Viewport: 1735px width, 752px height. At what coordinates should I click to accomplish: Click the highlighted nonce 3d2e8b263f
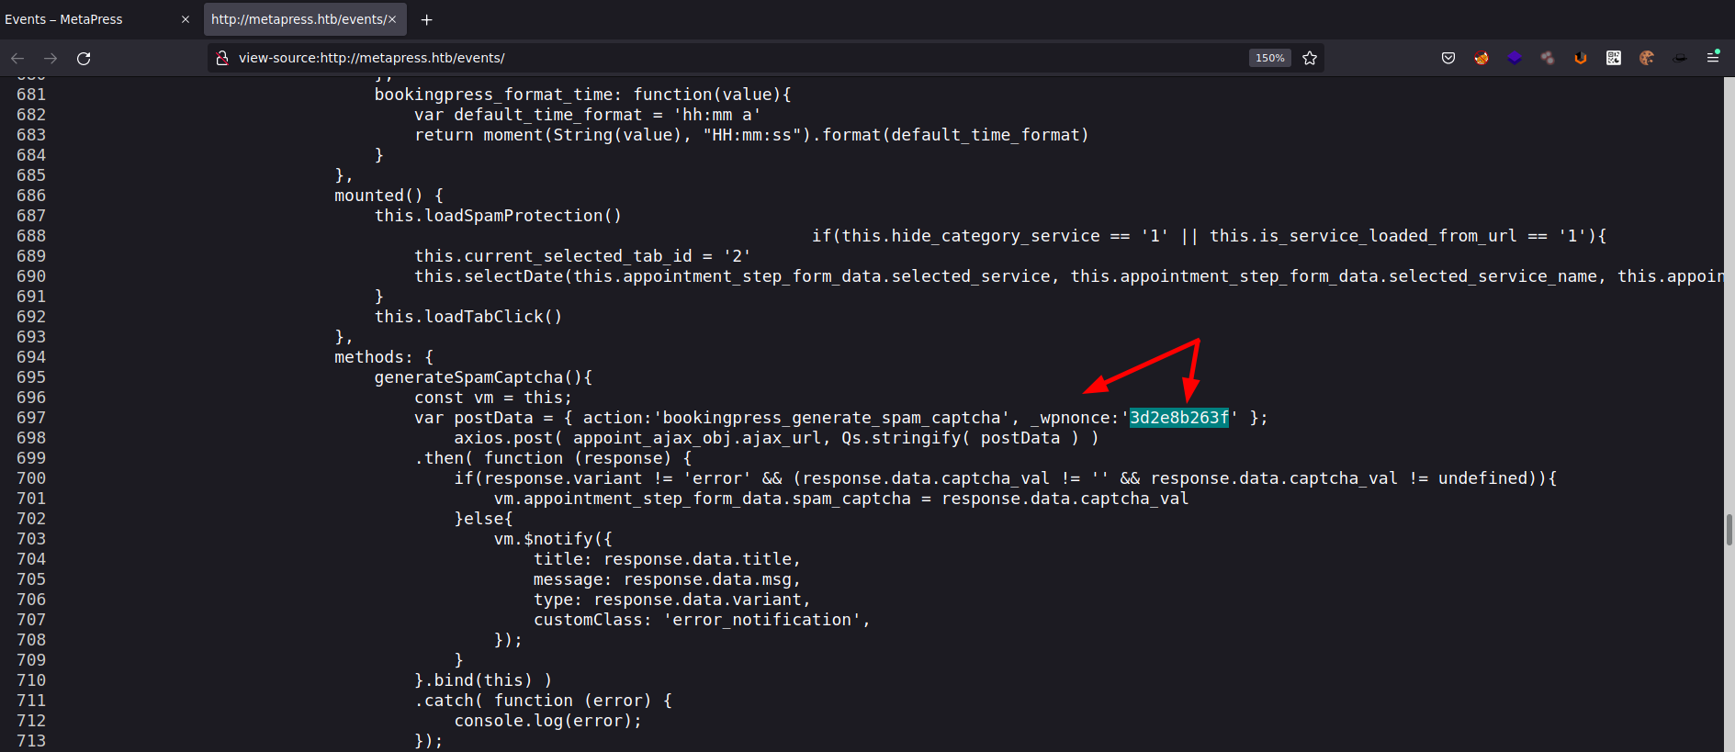(x=1178, y=418)
